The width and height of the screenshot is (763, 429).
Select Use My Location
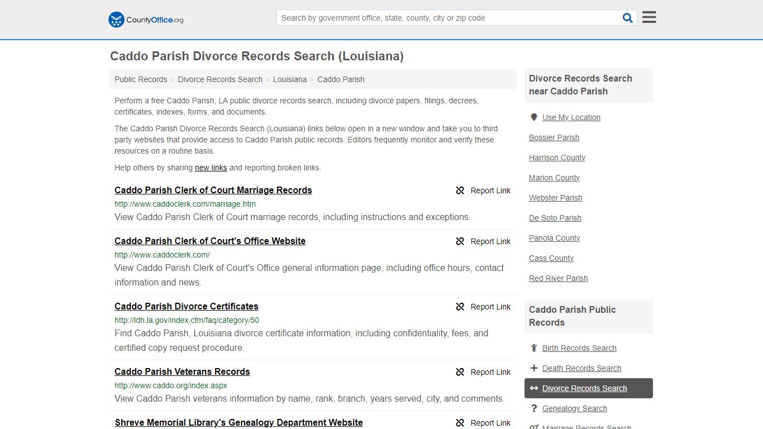(571, 117)
